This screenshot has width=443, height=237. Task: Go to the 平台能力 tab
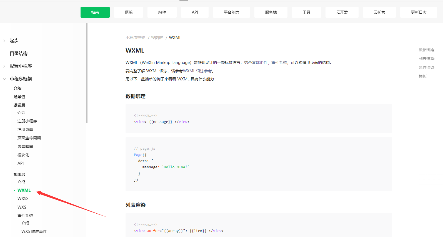click(x=231, y=12)
